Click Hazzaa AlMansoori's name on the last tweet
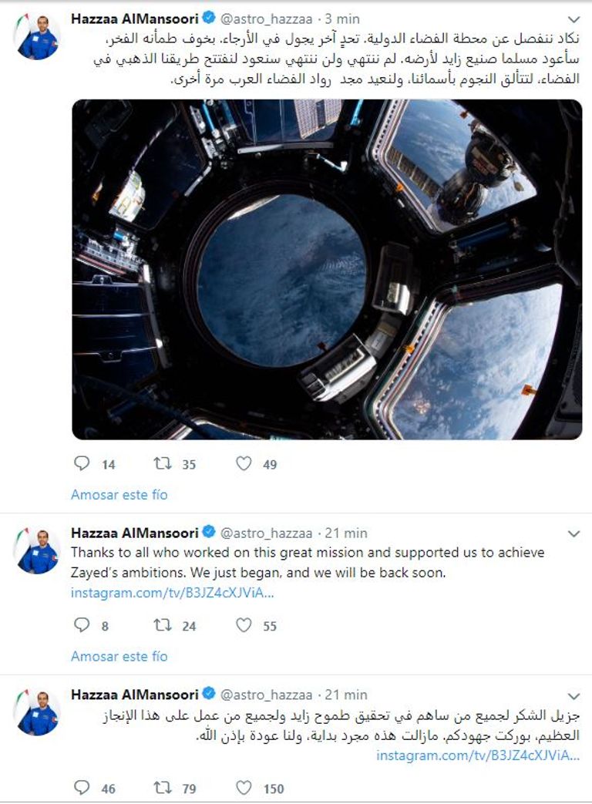The height and width of the screenshot is (804, 592). point(134,695)
